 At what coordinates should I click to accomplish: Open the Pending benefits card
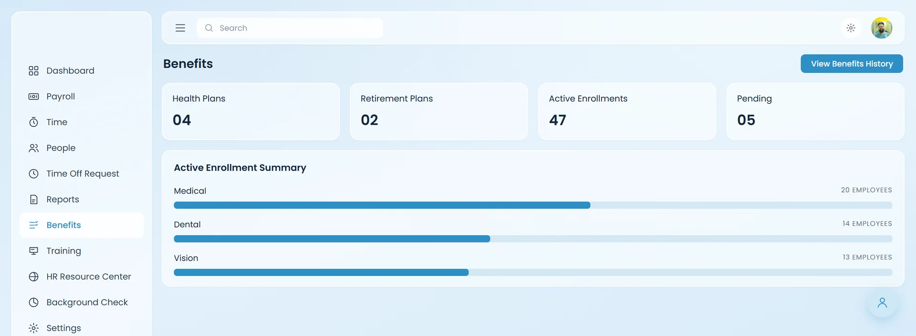point(815,112)
